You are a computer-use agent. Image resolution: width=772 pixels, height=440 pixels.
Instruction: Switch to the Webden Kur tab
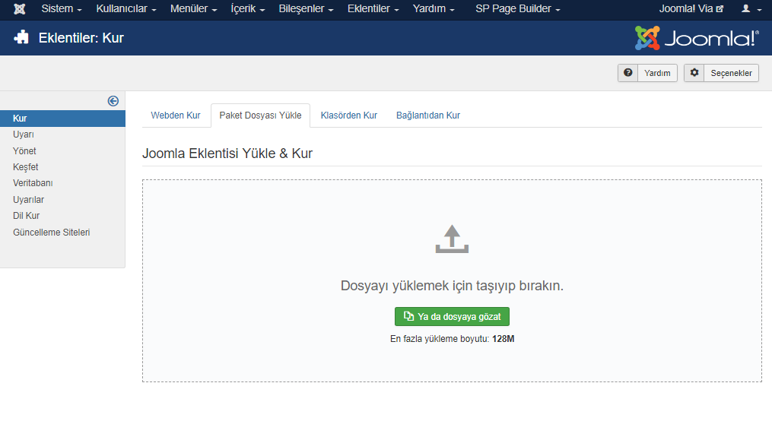coord(176,116)
